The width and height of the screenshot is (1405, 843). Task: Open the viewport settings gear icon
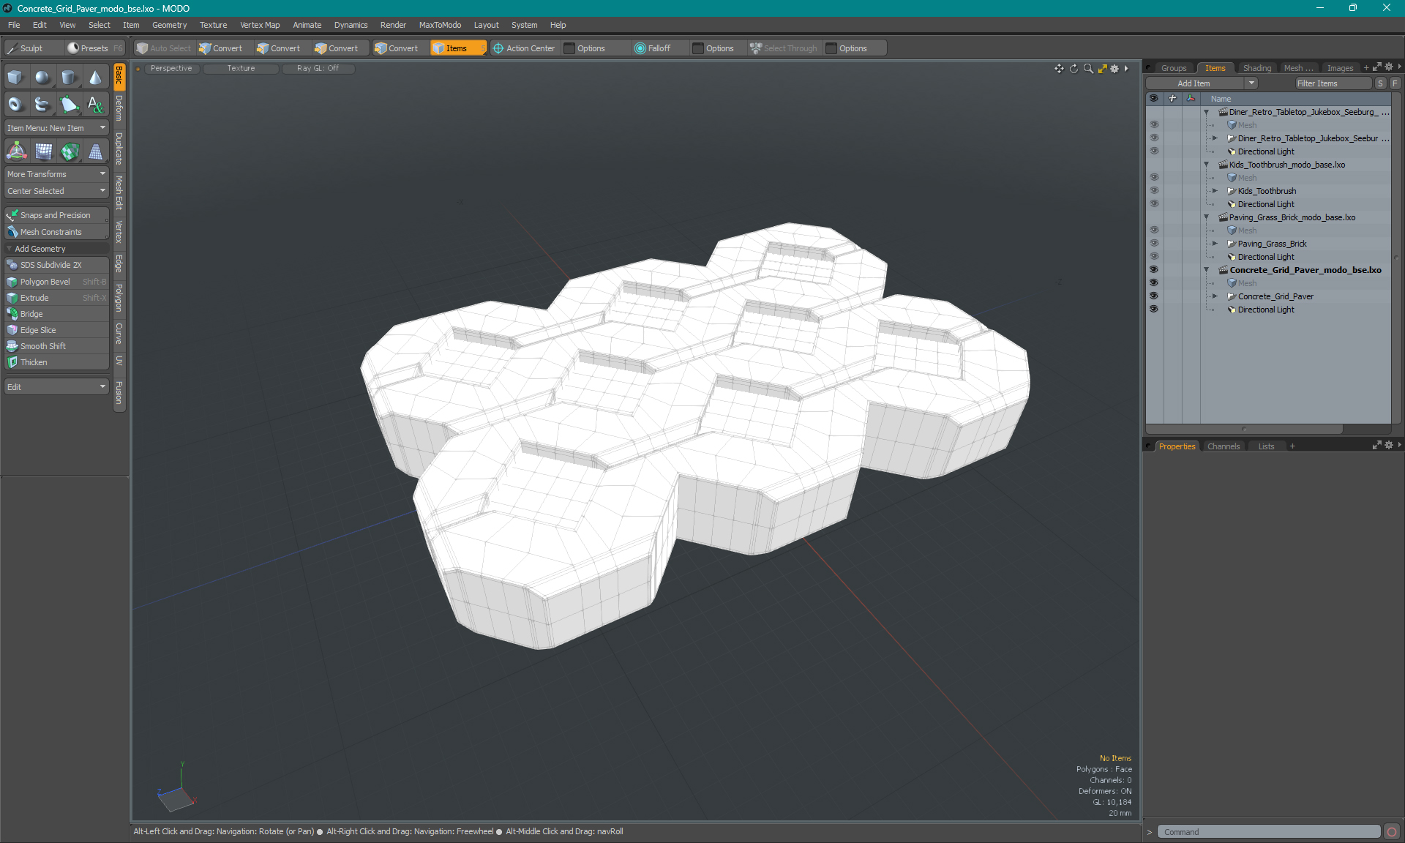(x=1114, y=68)
